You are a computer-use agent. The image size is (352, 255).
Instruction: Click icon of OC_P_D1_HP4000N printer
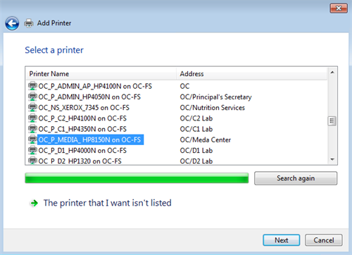click(32, 150)
